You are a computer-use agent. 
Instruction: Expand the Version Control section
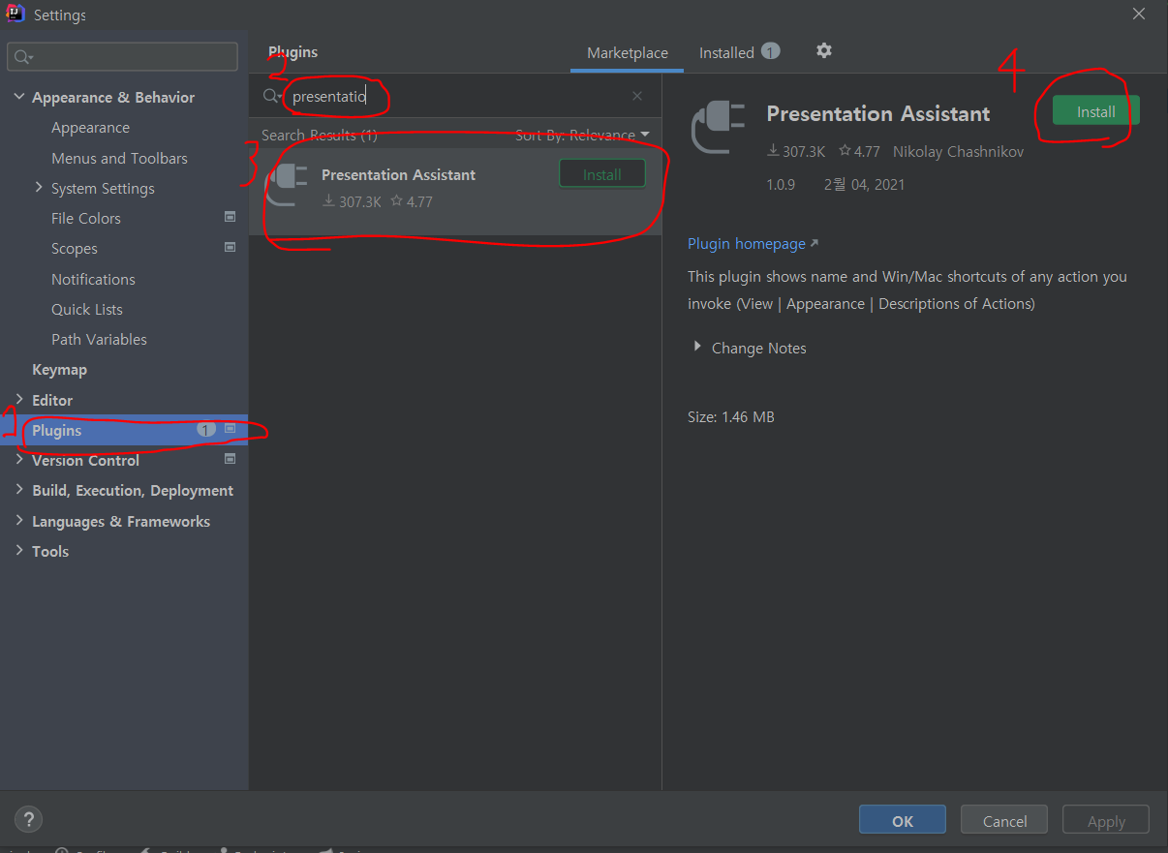click(x=19, y=461)
